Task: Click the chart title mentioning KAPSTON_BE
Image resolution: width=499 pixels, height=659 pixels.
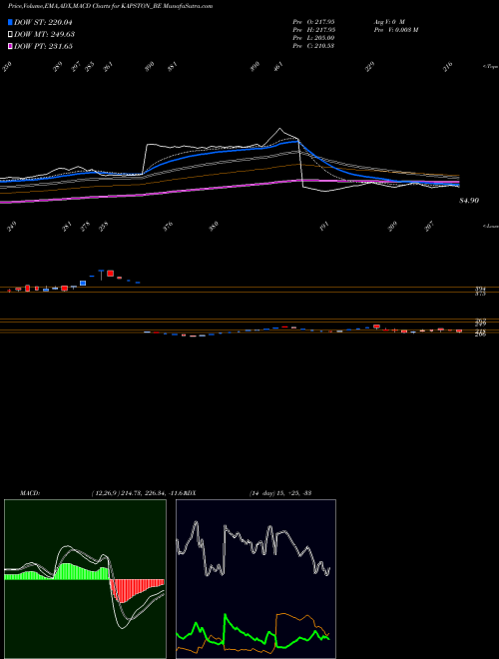Action: point(110,6)
